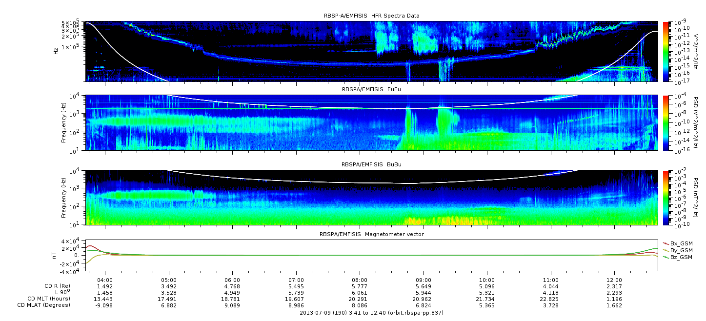Click the 'Hz' y-axis label of HFR panel

(x=56, y=51)
